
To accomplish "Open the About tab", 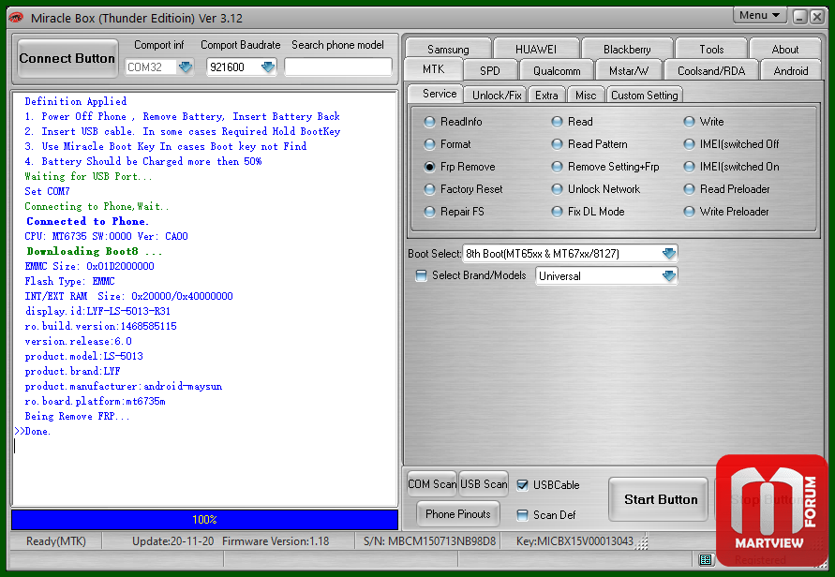I will pos(785,49).
